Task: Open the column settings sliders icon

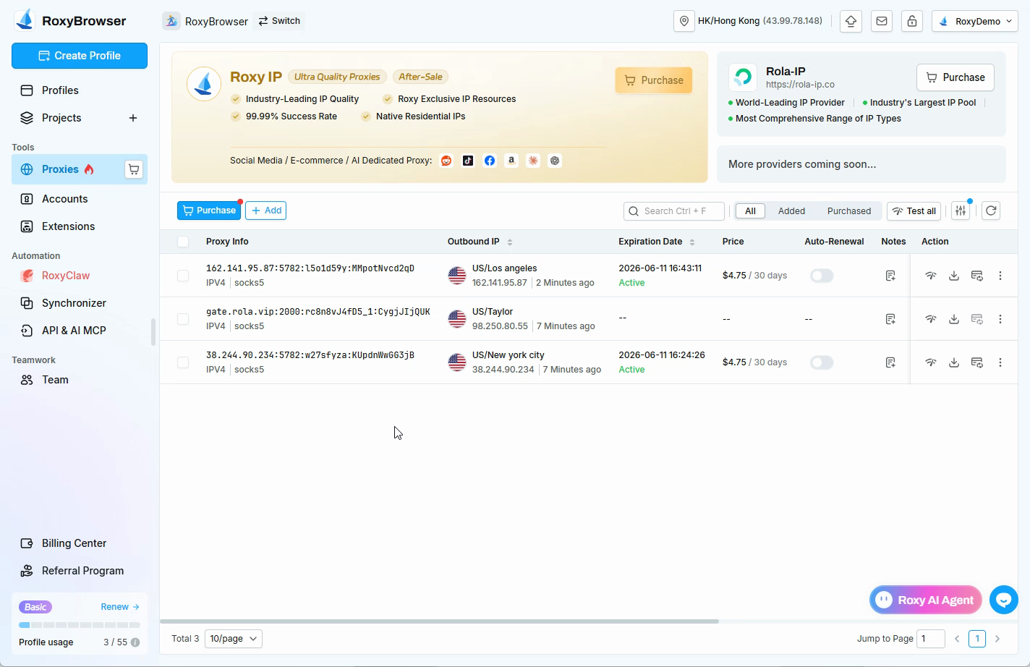Action: coord(961,211)
